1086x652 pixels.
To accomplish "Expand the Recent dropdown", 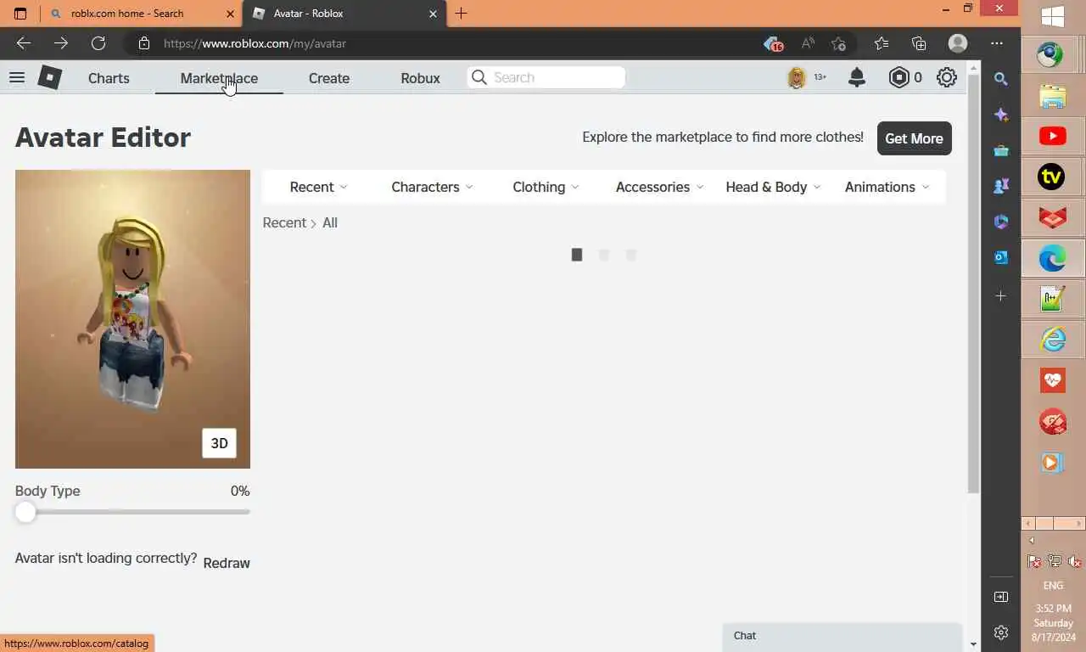I will click(x=318, y=187).
